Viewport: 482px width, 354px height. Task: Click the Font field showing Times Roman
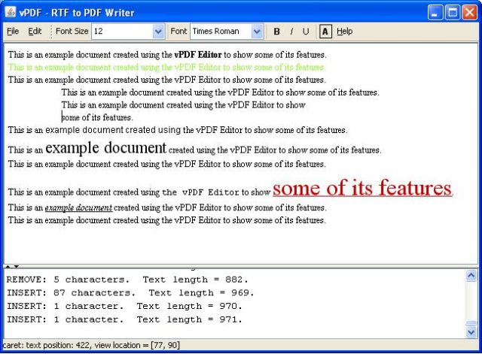click(x=221, y=32)
